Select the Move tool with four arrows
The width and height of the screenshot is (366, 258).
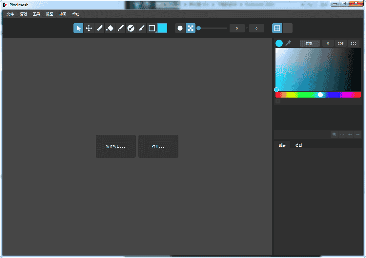[x=89, y=28]
